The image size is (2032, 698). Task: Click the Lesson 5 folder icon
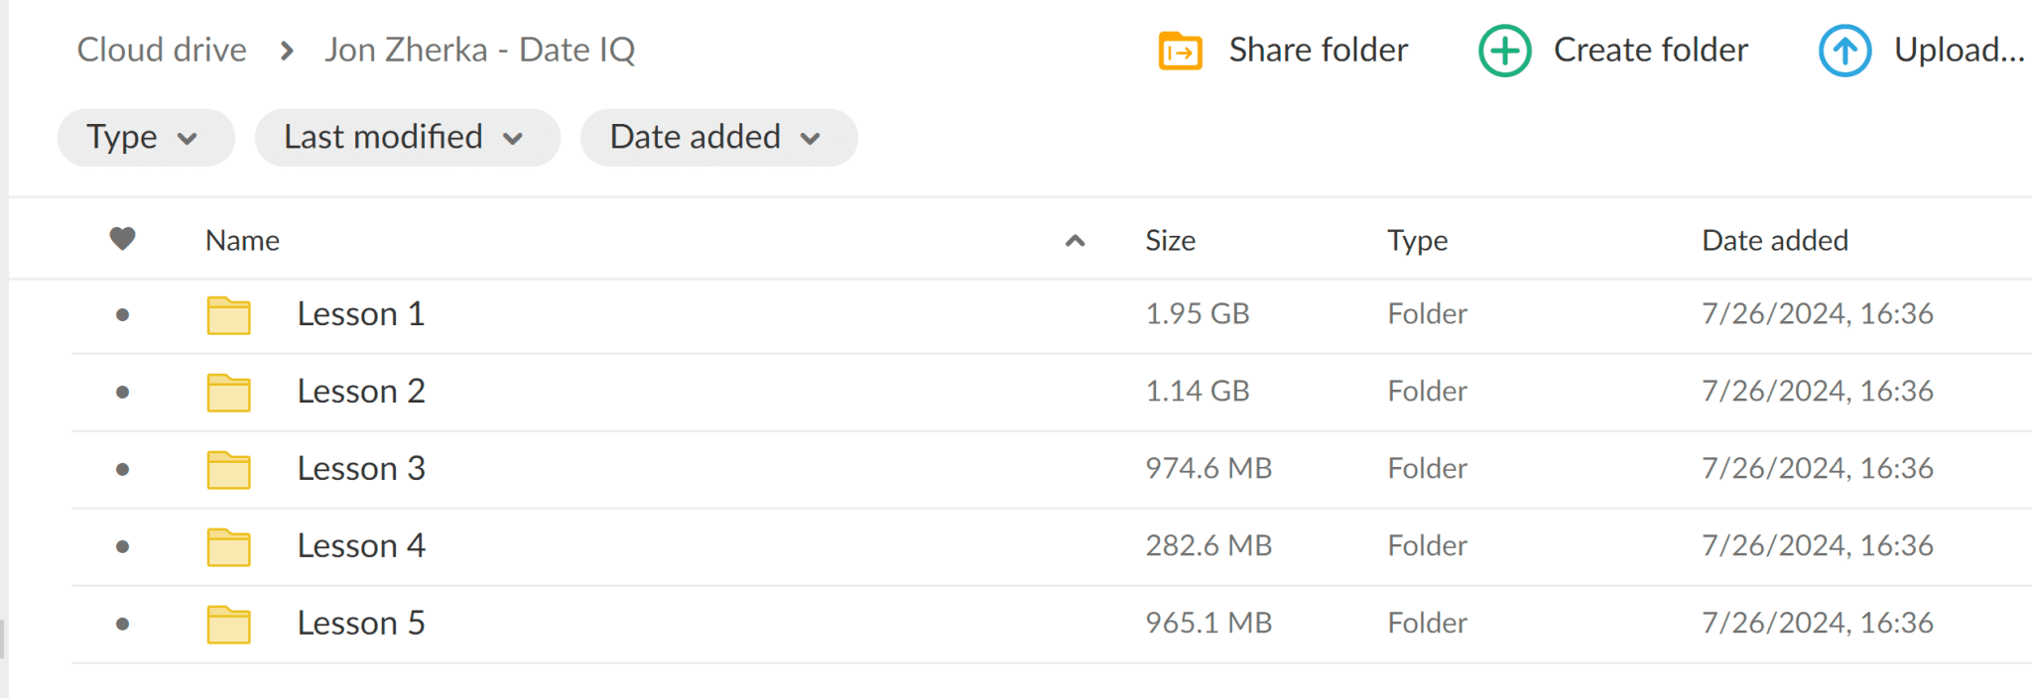228,625
